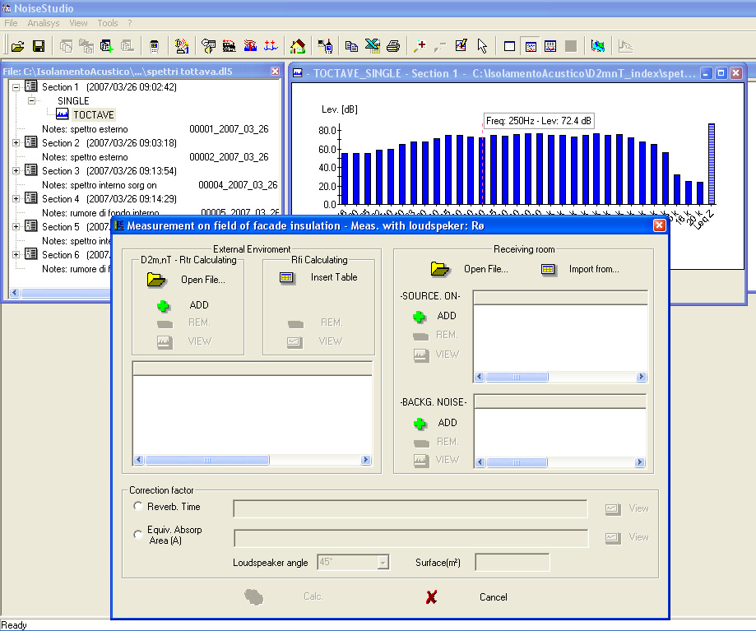Image resolution: width=756 pixels, height=631 pixels.
Task: Expand Section 4 in the file tree
Action: tap(16, 198)
